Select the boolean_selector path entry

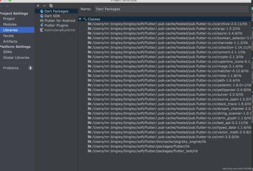point(172,38)
